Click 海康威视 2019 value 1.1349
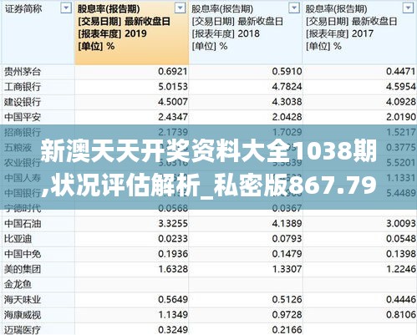 tap(173, 315)
